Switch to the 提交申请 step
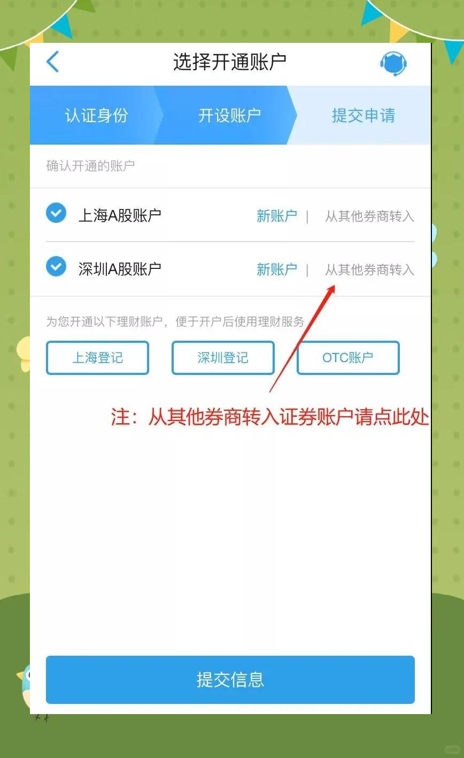This screenshot has height=758, width=464. point(364,115)
